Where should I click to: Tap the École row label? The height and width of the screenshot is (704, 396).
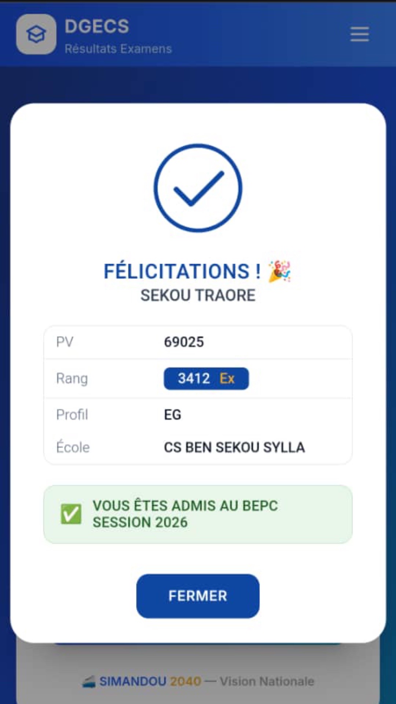tap(73, 447)
